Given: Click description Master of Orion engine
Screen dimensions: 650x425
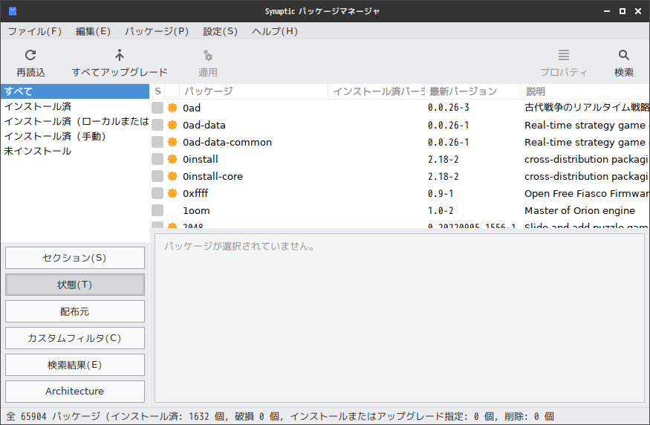Looking at the screenshot, I should pyautogui.click(x=579, y=210).
